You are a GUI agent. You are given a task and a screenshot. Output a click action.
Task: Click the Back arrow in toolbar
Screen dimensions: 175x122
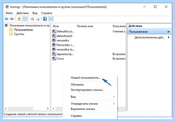pos(6,19)
